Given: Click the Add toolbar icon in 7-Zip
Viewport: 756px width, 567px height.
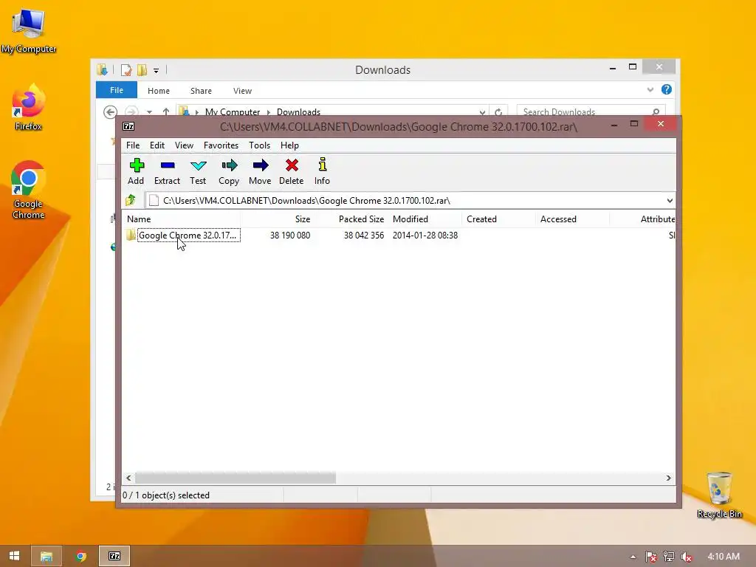Looking at the screenshot, I should point(137,171).
